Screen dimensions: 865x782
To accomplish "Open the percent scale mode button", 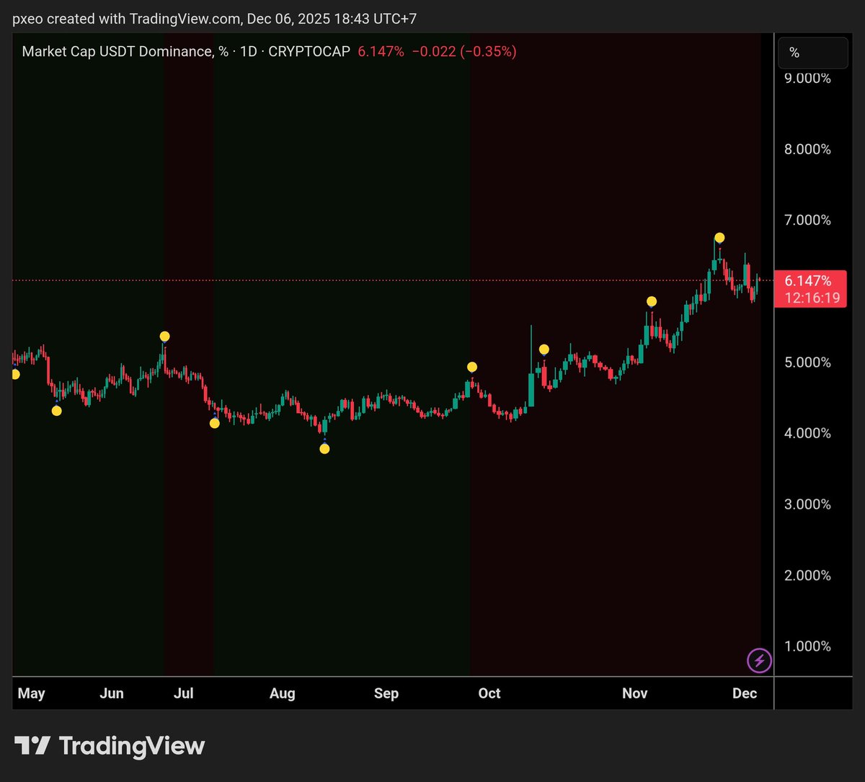I will 812,52.
